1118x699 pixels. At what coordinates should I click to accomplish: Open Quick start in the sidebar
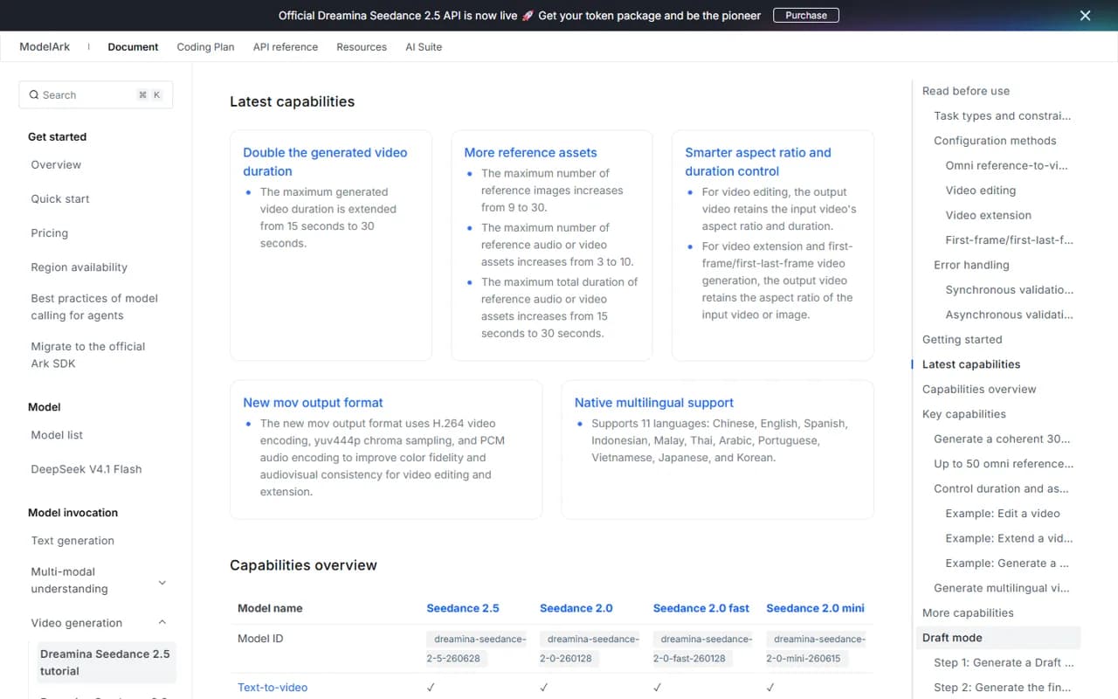point(60,198)
